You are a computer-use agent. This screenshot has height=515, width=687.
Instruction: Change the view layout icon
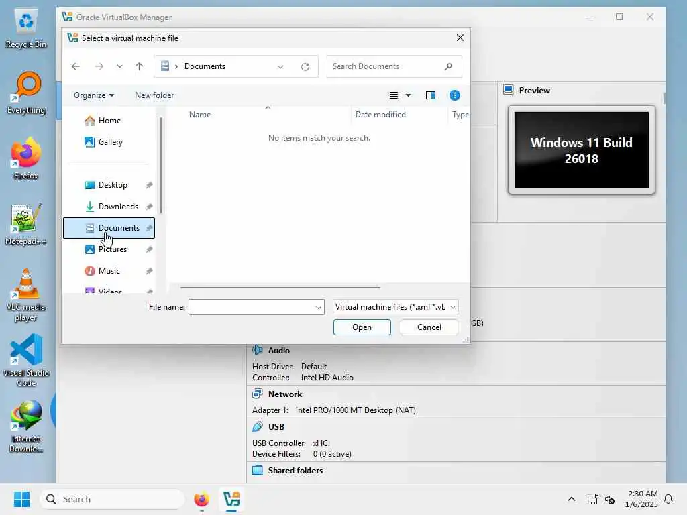(x=394, y=95)
